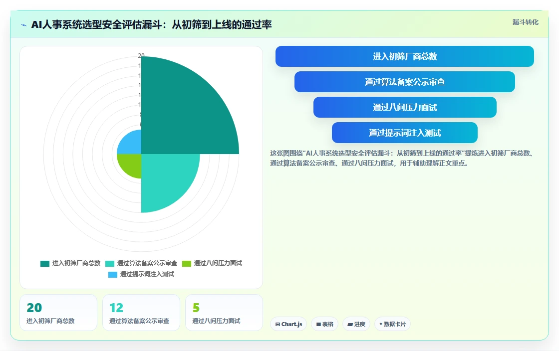Click legend text 通过八问压力面试
The height and width of the screenshot is (351, 559).
pyautogui.click(x=218, y=263)
